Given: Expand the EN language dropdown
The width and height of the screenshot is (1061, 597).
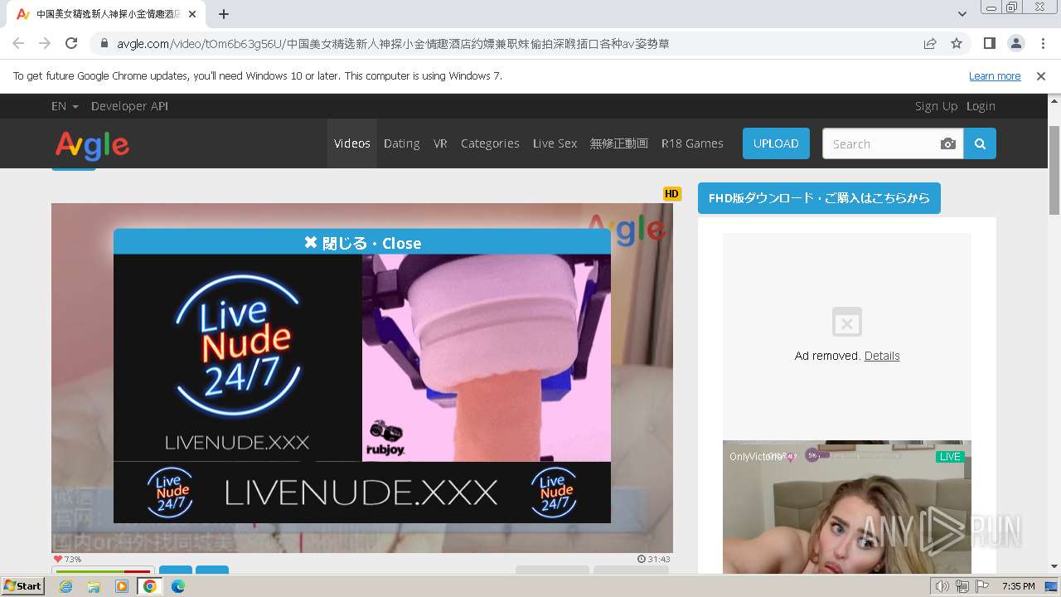Looking at the screenshot, I should pos(65,106).
